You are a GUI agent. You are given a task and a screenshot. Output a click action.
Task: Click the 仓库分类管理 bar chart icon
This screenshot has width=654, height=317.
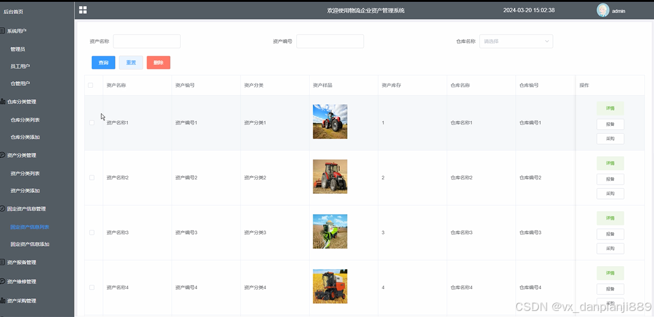click(2, 102)
